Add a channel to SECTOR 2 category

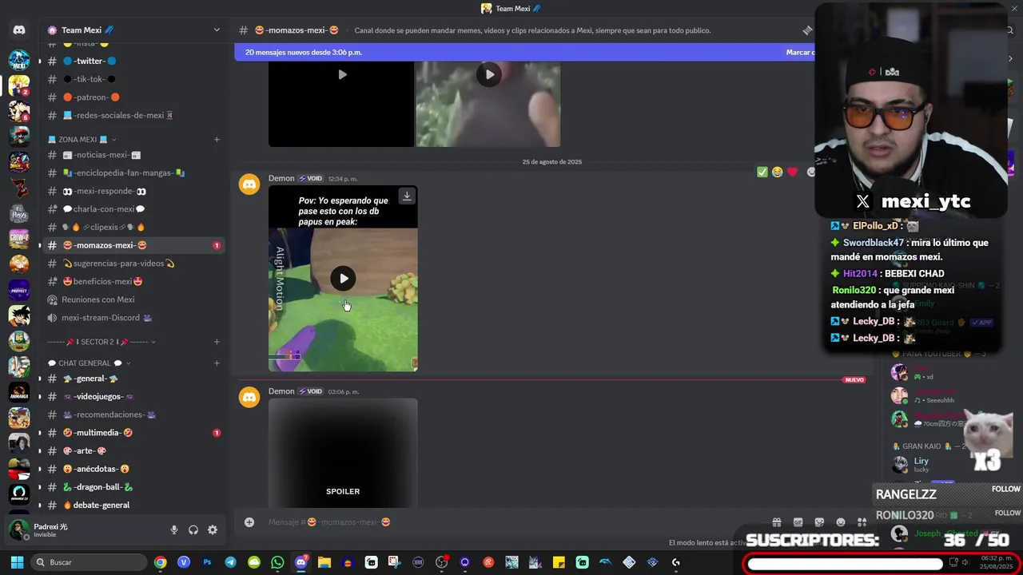pos(217,342)
